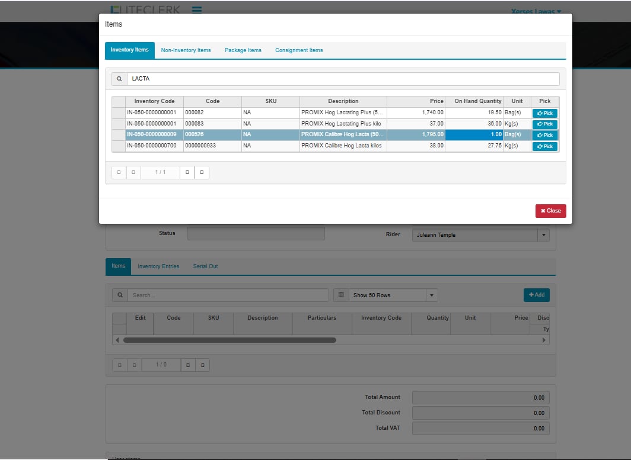
Task: Pick the highlighted item with code 000526
Action: [x=544, y=135]
